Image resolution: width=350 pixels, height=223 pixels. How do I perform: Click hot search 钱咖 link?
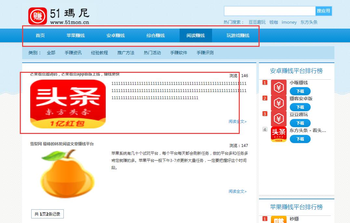pos(274,22)
